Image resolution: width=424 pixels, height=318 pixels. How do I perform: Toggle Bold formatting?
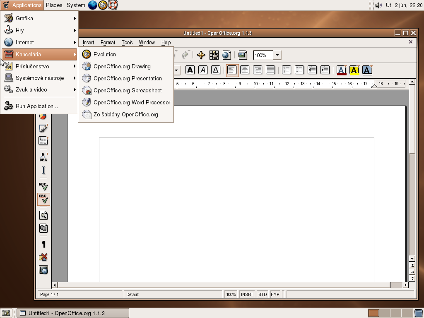pyautogui.click(x=190, y=70)
